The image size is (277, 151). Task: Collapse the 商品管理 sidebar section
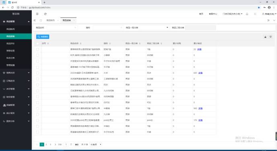tap(16, 22)
